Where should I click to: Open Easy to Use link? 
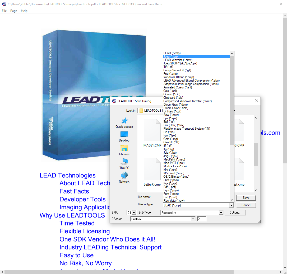[77, 255]
